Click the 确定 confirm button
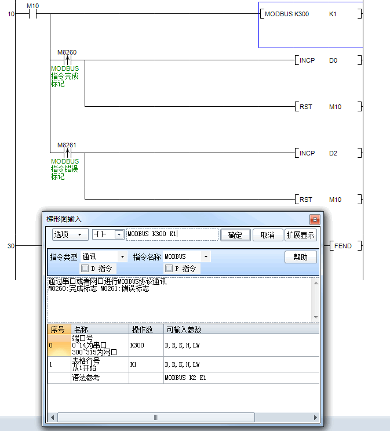Image resolution: width=390 pixels, height=431 pixels. click(x=235, y=235)
